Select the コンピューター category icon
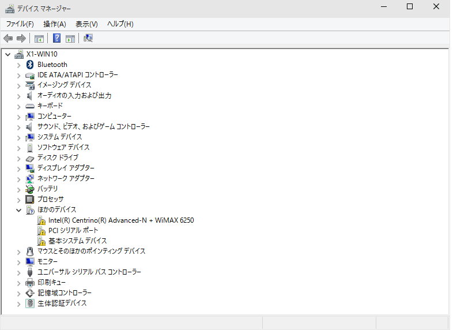472x330 pixels. 30,117
